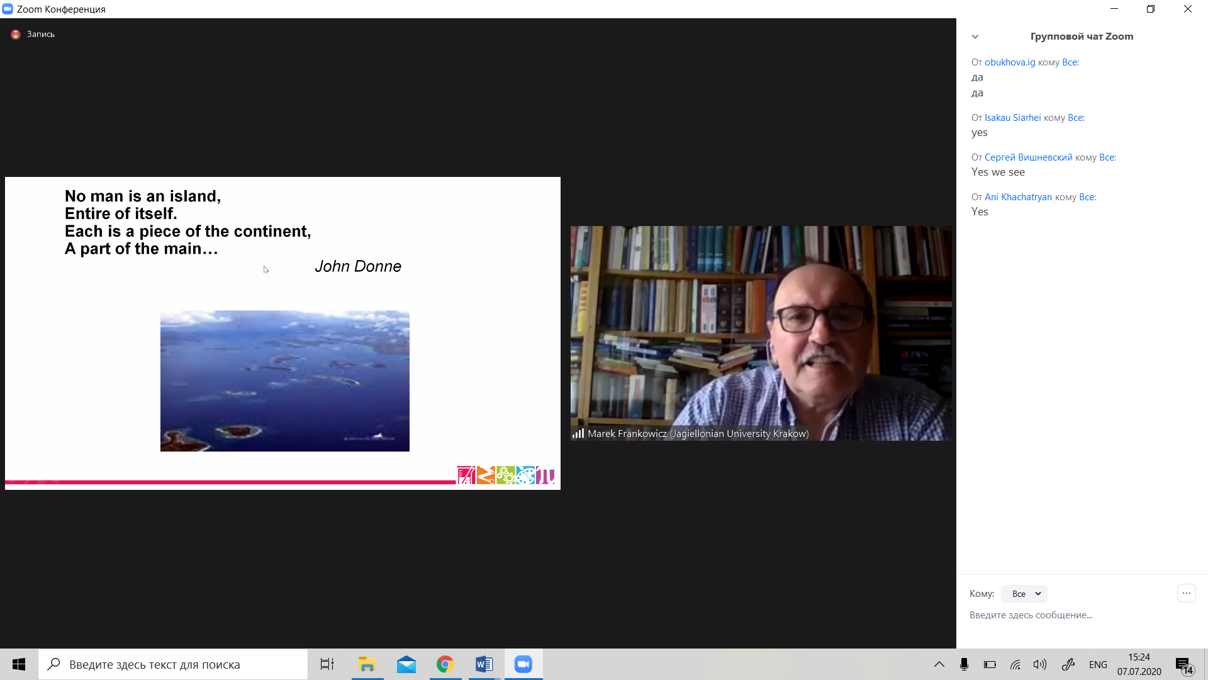
Task: Open chat more options ellipsis button
Action: tap(1186, 593)
